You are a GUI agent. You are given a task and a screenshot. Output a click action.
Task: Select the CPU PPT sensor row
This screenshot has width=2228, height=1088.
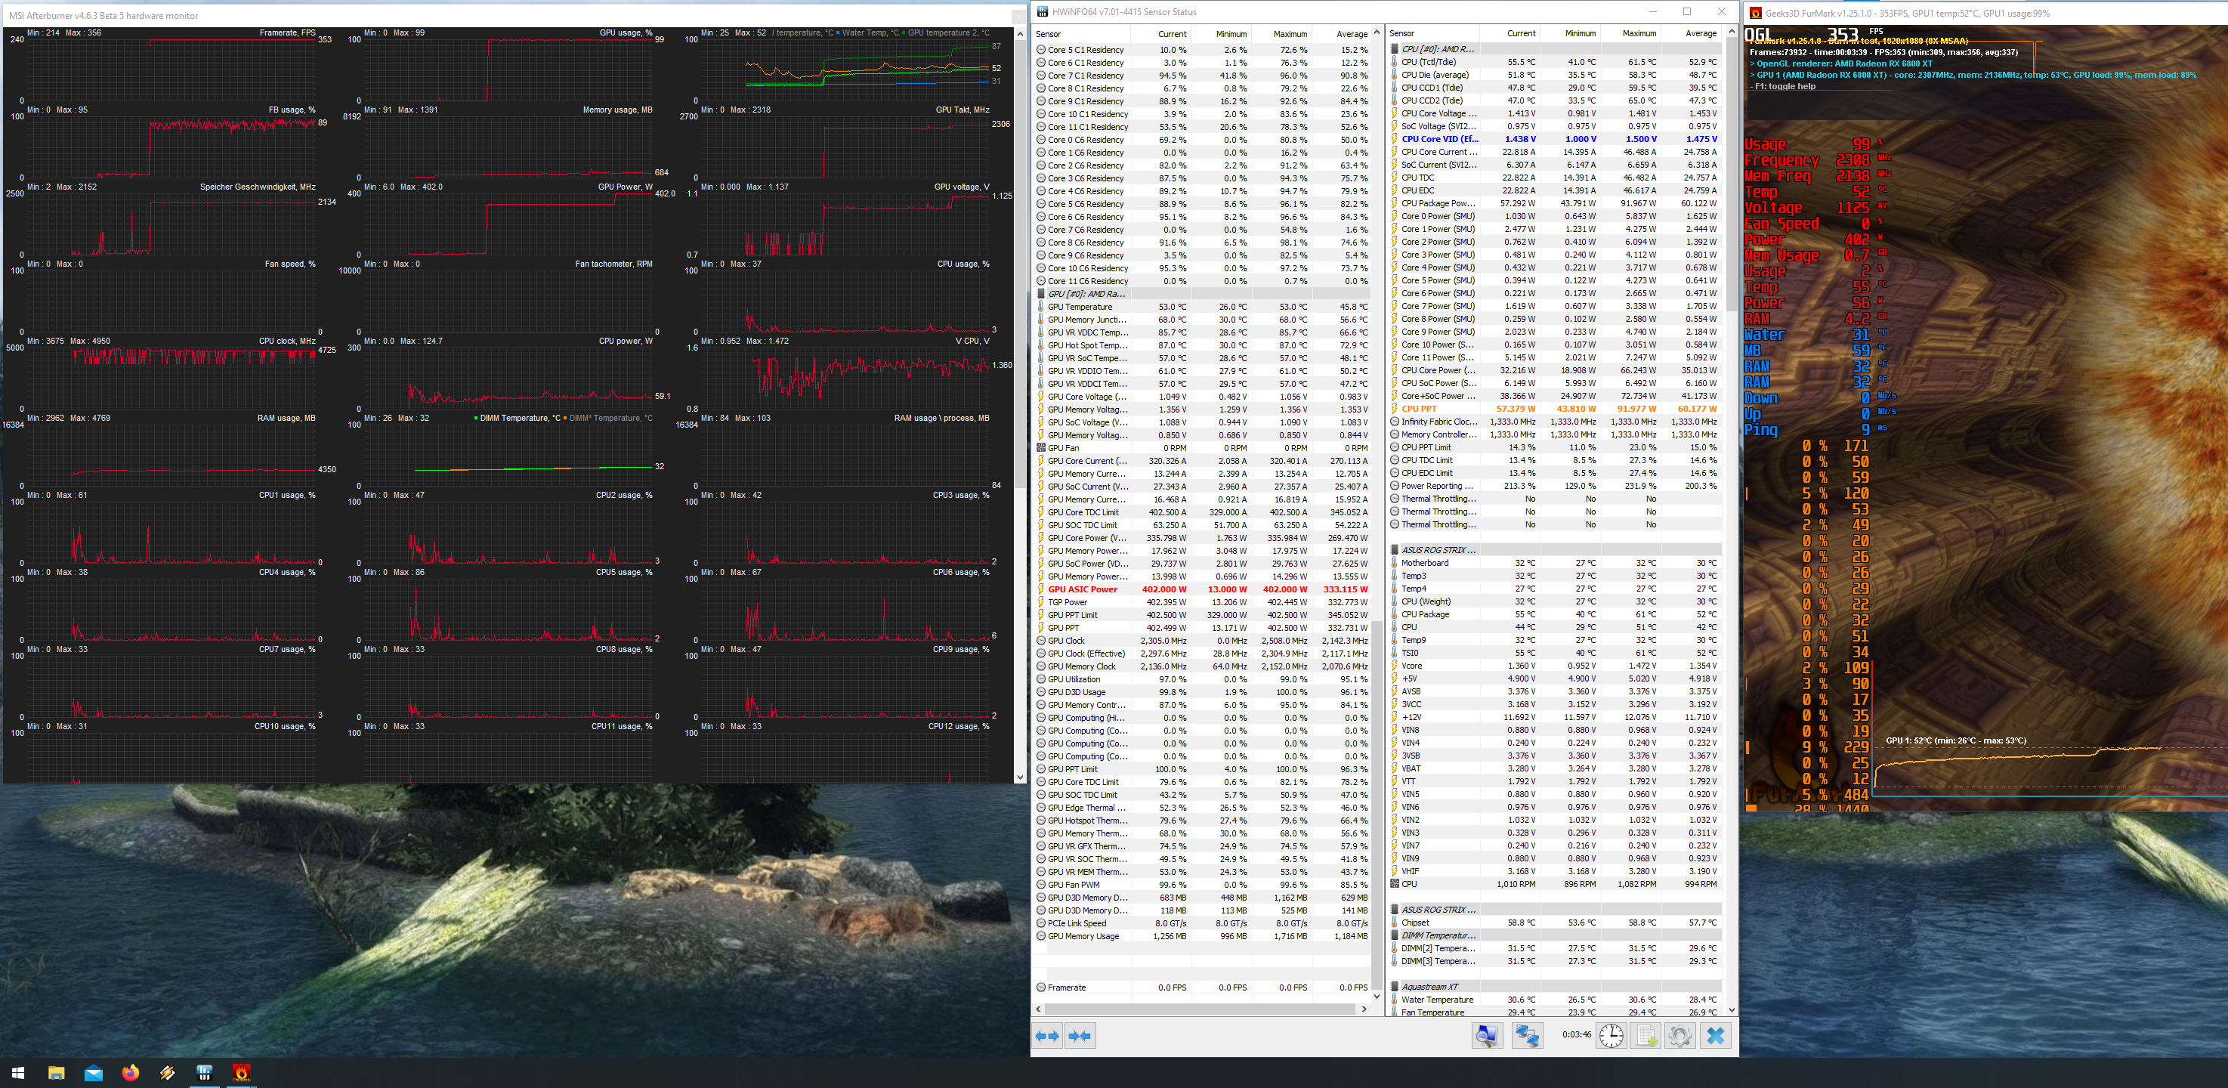click(x=1420, y=409)
